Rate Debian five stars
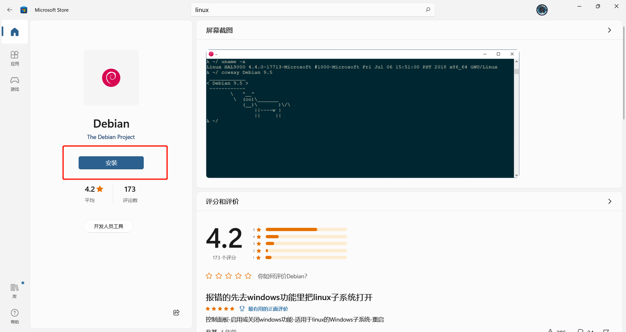The height and width of the screenshot is (332, 626). (x=248, y=276)
